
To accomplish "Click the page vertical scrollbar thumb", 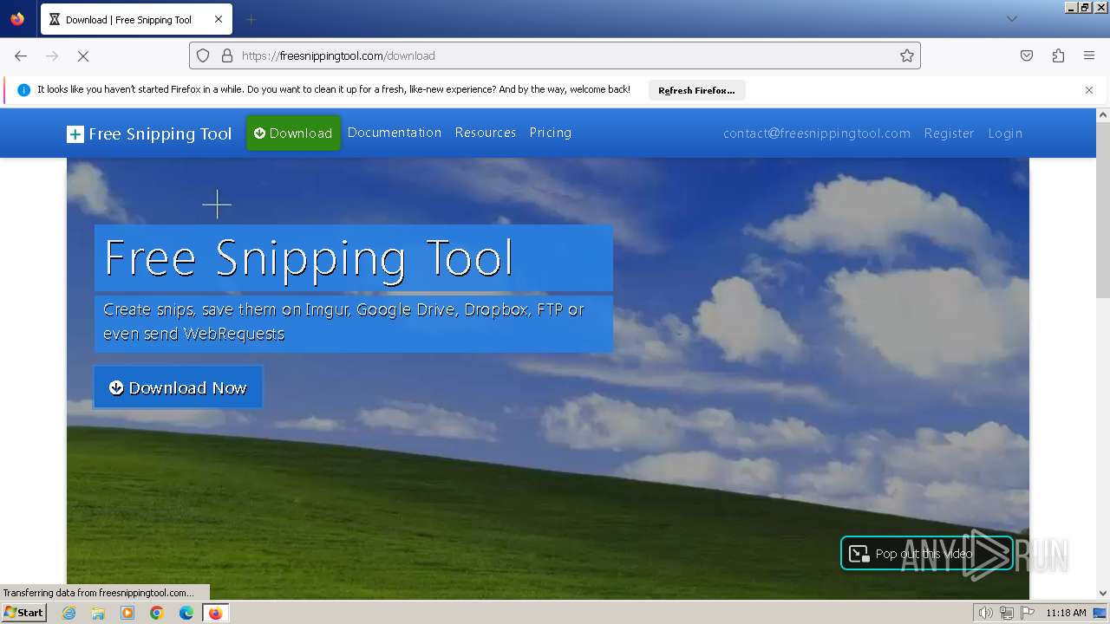I will [1103, 210].
